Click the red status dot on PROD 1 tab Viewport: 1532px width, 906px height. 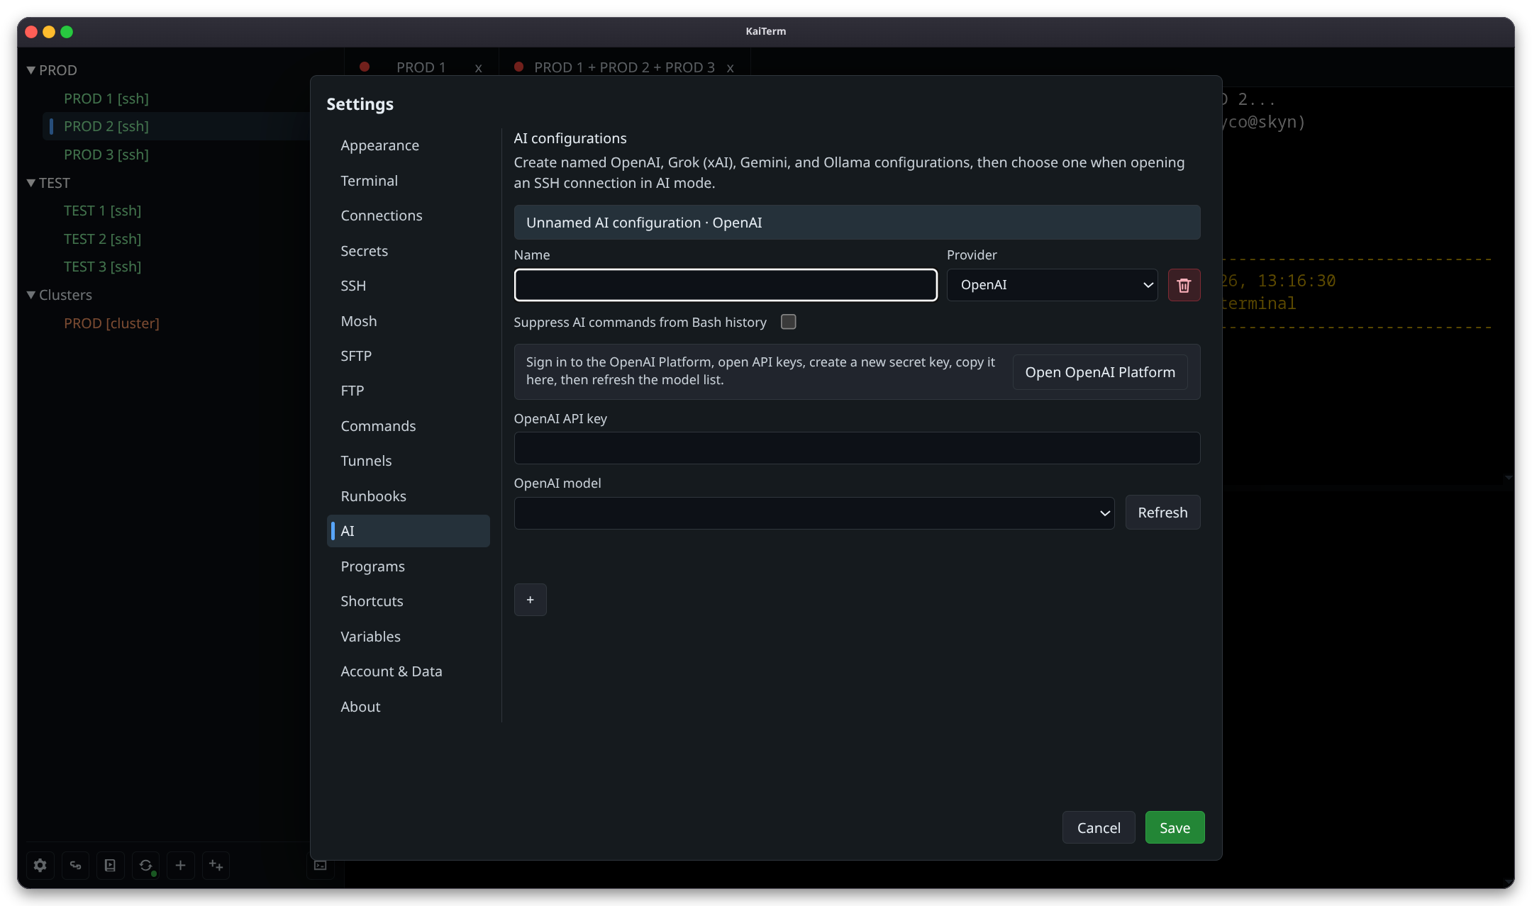(x=365, y=67)
